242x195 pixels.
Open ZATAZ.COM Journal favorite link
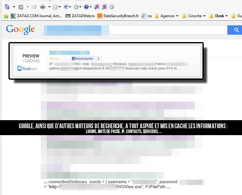pyautogui.click(x=36, y=16)
